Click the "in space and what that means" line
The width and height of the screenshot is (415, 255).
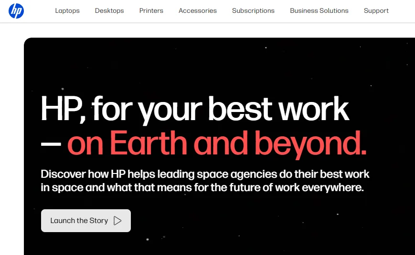(x=202, y=187)
